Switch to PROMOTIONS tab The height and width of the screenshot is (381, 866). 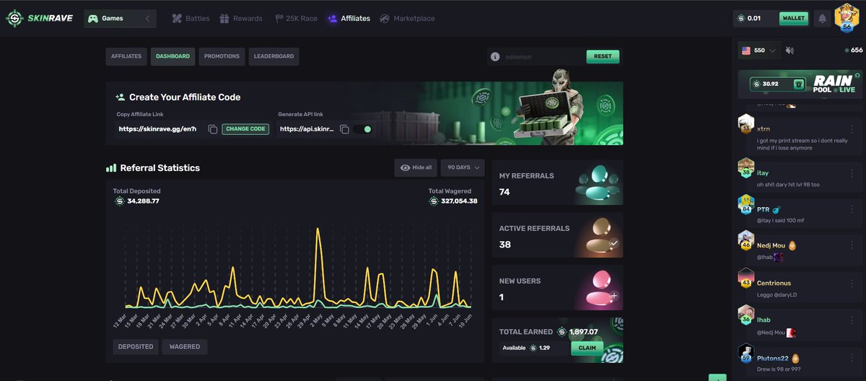tap(222, 56)
